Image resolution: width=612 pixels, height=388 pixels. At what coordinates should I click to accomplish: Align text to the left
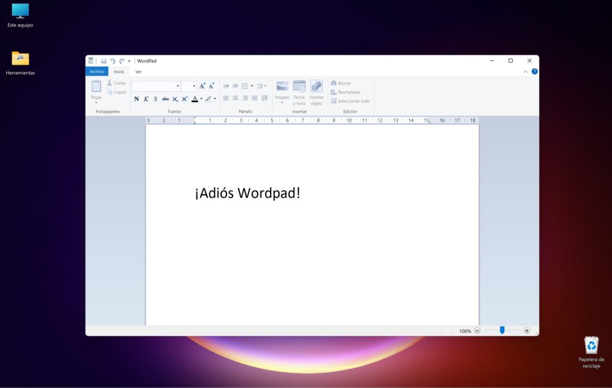226,98
